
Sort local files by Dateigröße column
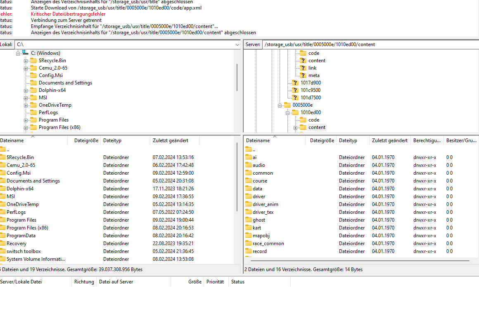tap(84, 140)
